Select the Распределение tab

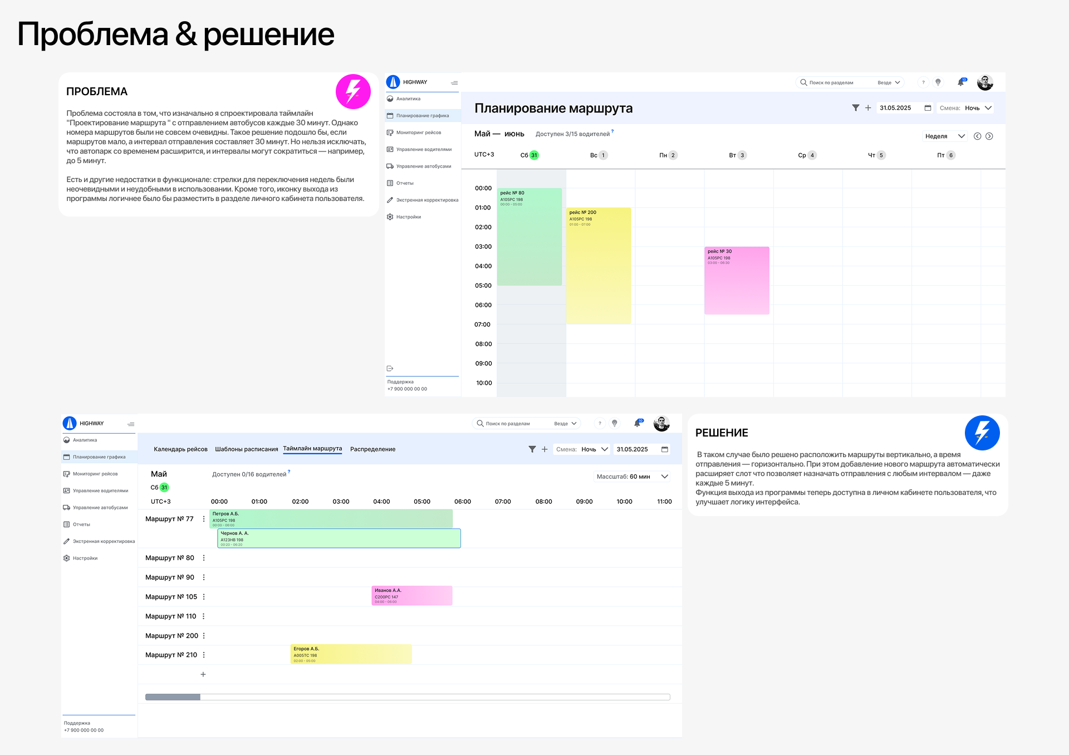(x=372, y=449)
